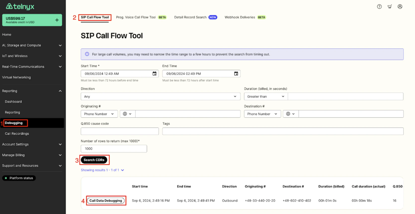The width and height of the screenshot is (415, 214).
Task: Switch to Prog. Voice Call Flow Tool tab
Action: coord(141,17)
